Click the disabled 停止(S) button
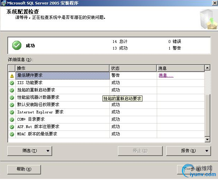218x180 pixels. (140, 151)
